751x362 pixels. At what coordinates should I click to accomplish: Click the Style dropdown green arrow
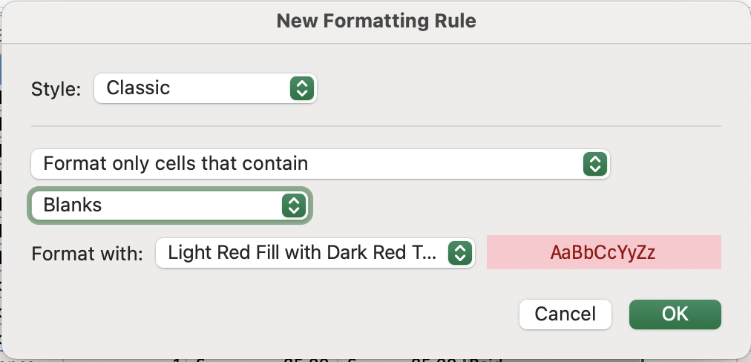point(301,88)
